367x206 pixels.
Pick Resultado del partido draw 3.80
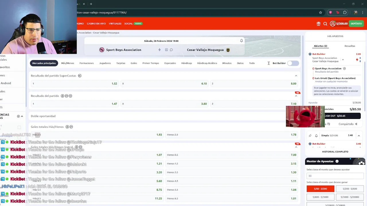(164, 104)
